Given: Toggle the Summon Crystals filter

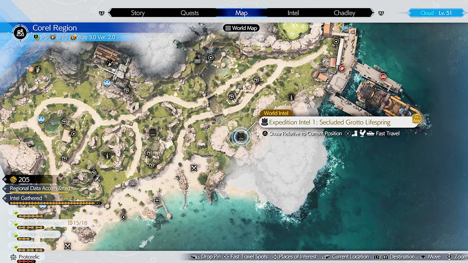Looking at the screenshot, I should (37, 235).
